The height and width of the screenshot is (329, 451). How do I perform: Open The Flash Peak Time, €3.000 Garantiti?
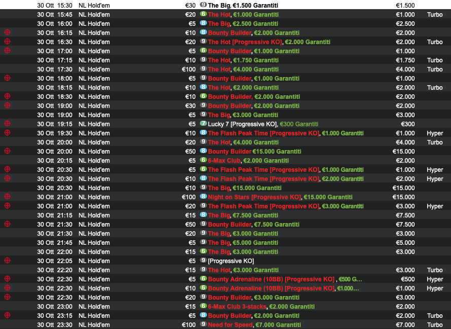[286, 206]
